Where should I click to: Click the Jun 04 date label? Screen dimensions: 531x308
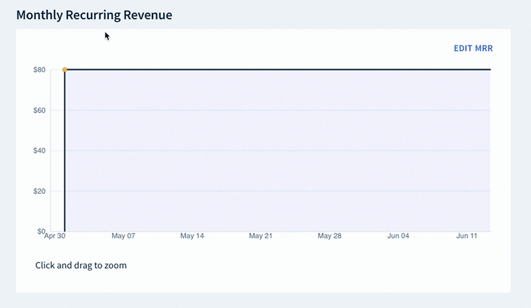coord(398,236)
